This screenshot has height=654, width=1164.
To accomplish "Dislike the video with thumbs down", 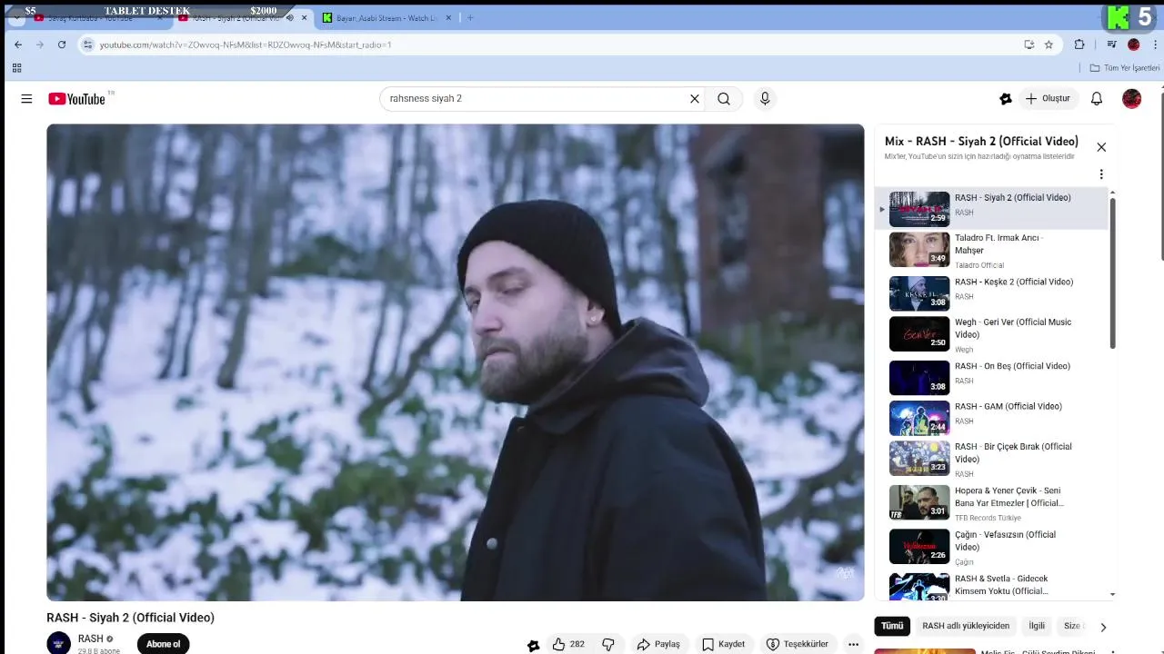I will pos(608,644).
